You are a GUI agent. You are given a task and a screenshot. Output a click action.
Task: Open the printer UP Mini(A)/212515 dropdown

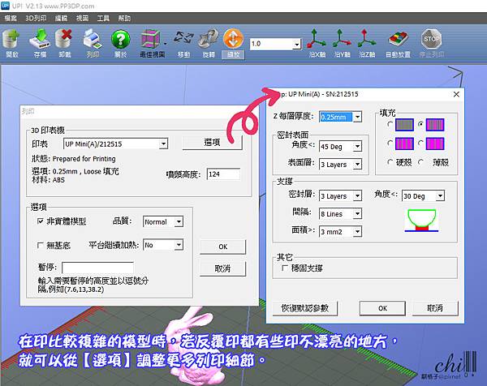click(x=163, y=144)
